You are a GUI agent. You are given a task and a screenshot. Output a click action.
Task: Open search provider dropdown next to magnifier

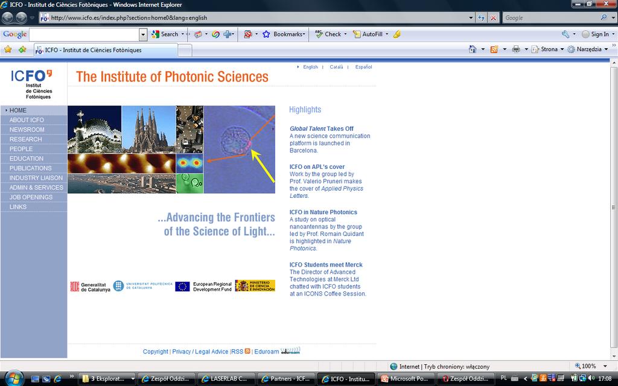point(613,17)
